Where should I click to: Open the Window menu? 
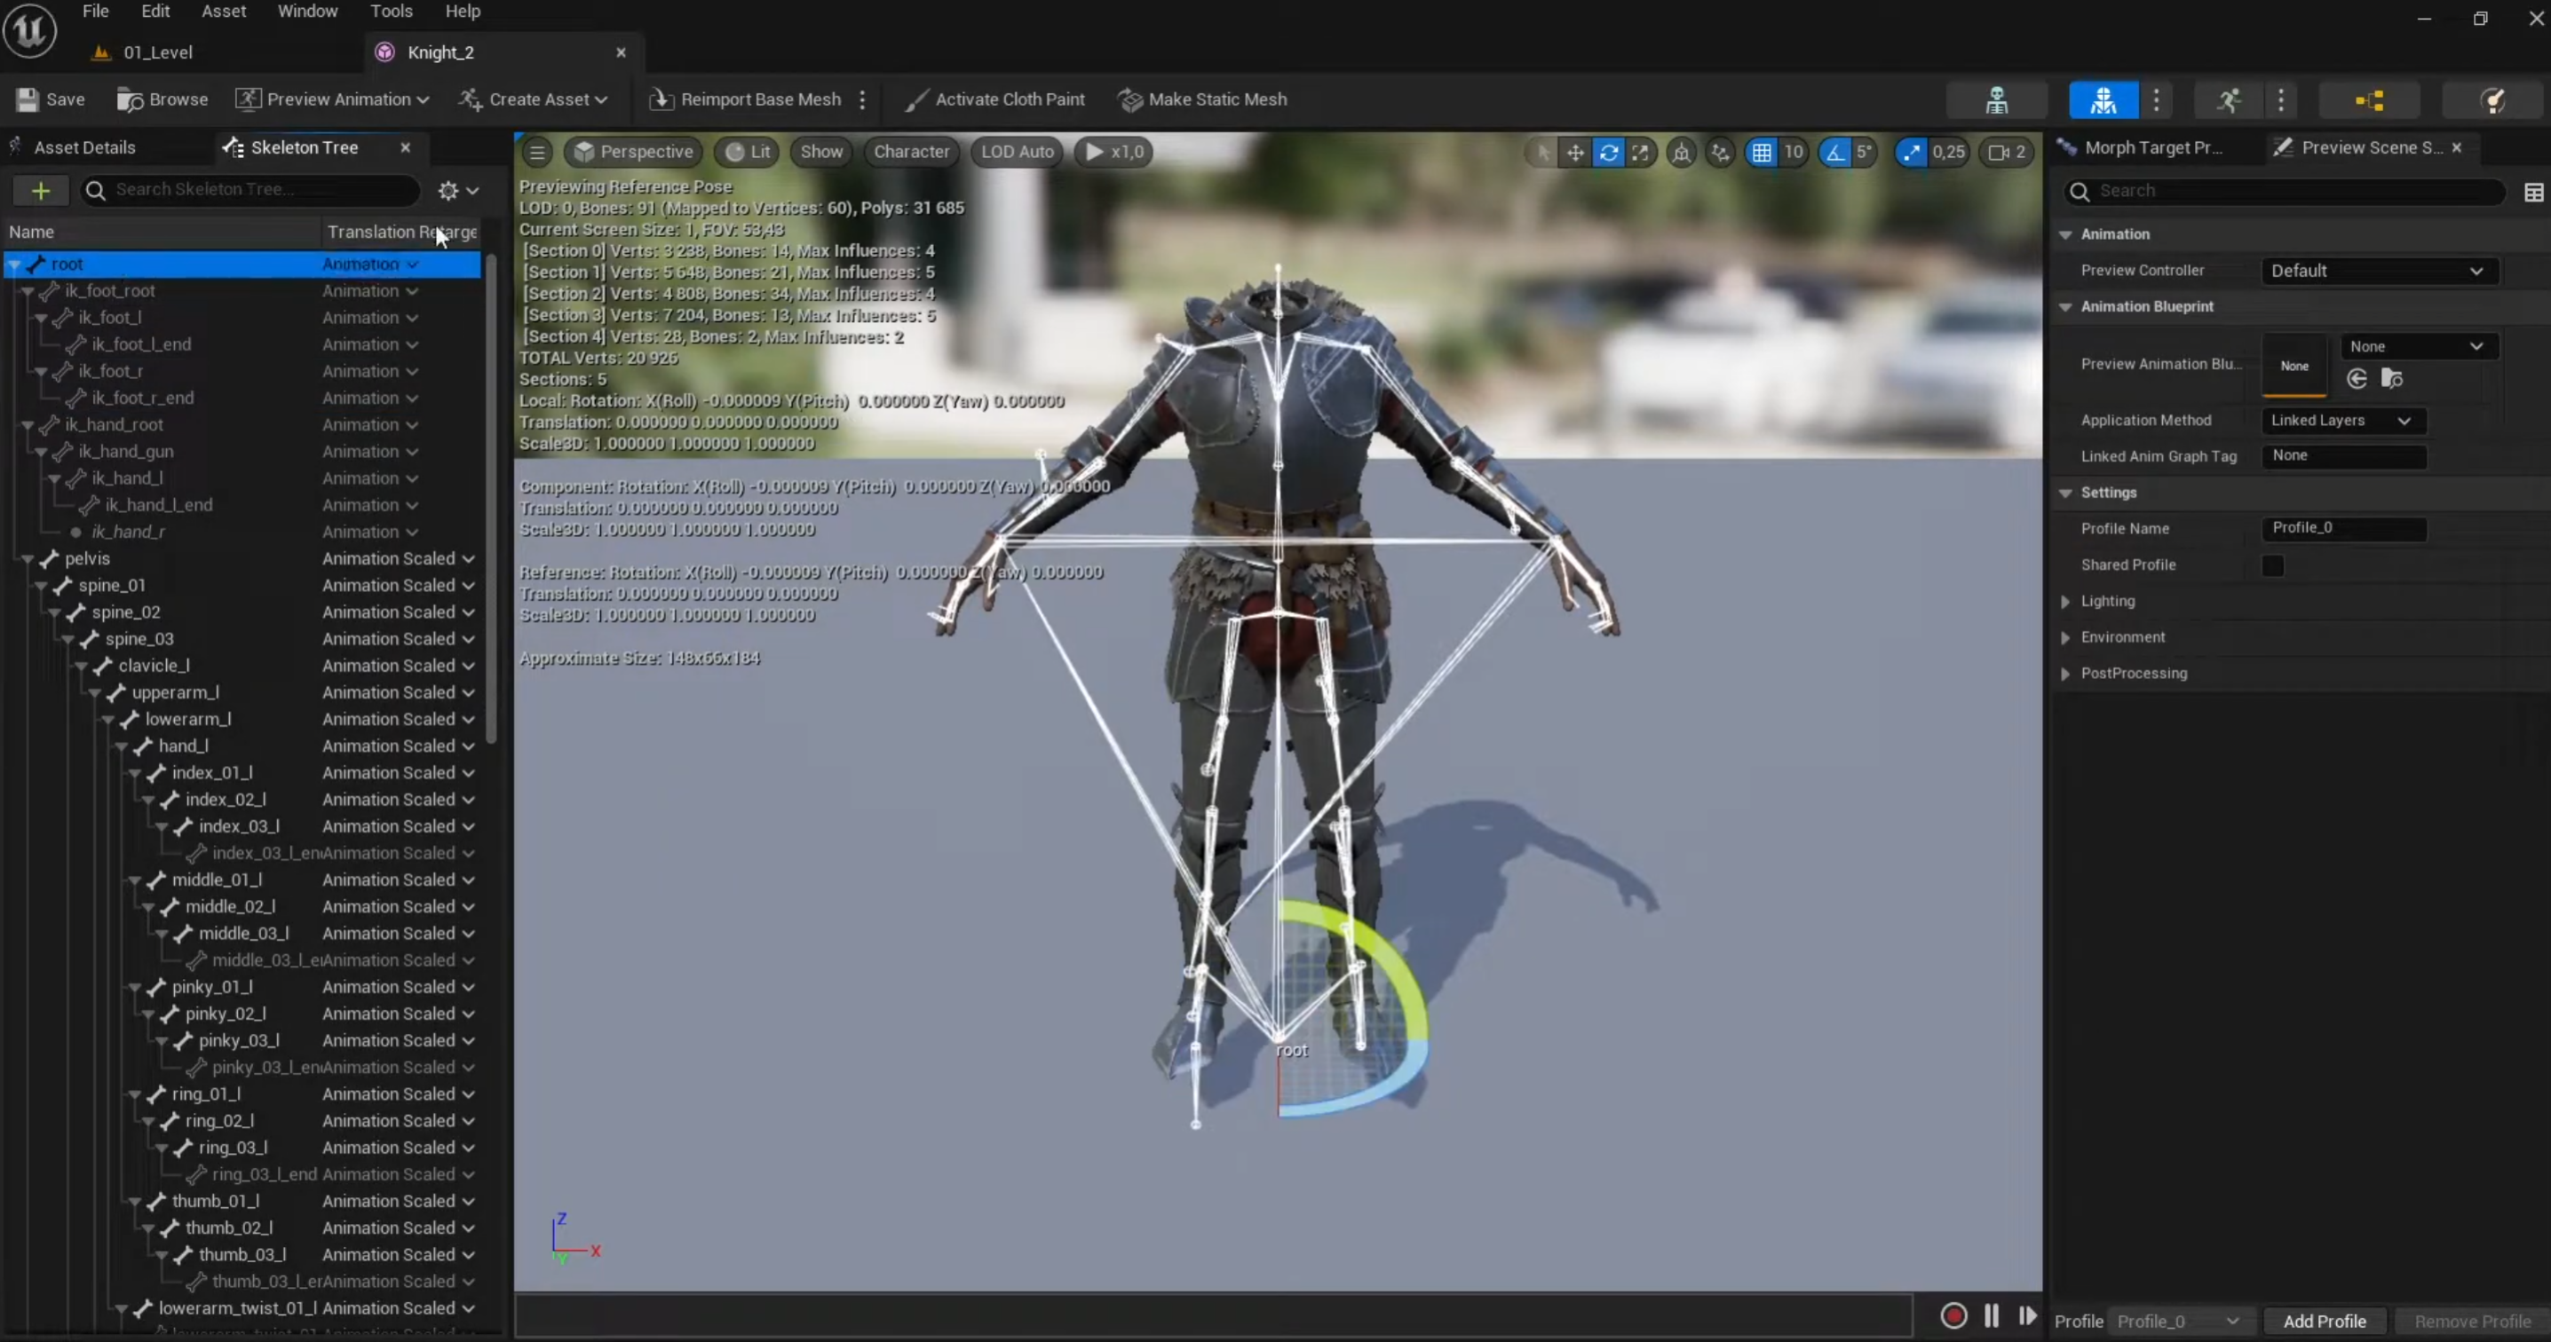[x=307, y=12]
